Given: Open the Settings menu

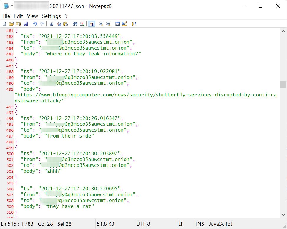Looking at the screenshot, I should (x=52, y=16).
